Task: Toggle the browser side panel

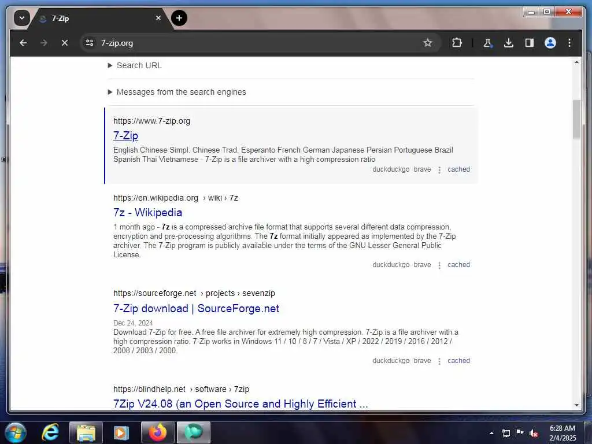Action: pos(530,43)
